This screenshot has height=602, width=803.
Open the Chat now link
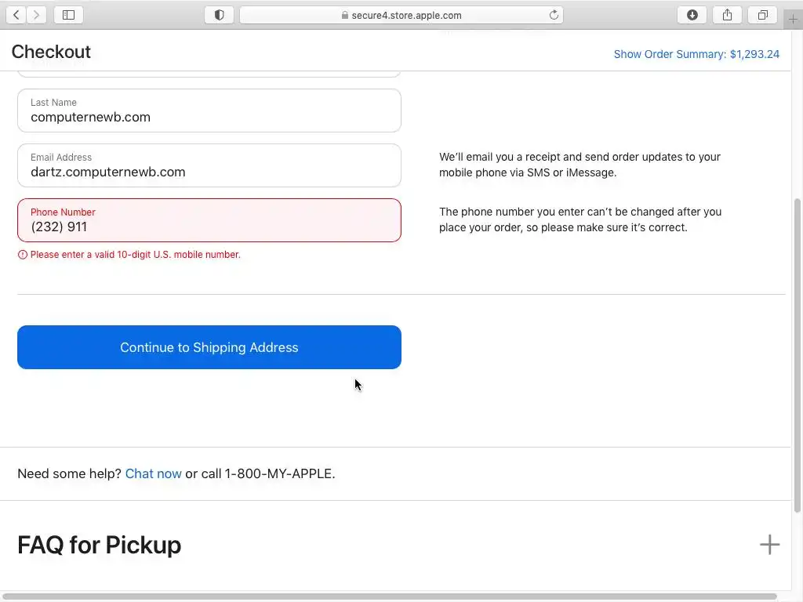coord(153,473)
